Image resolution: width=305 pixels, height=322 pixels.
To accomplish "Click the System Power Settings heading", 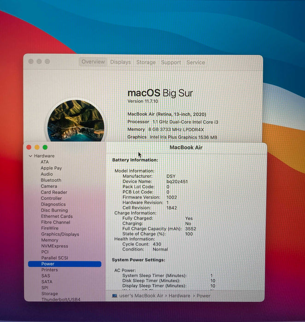I will coord(139,260).
